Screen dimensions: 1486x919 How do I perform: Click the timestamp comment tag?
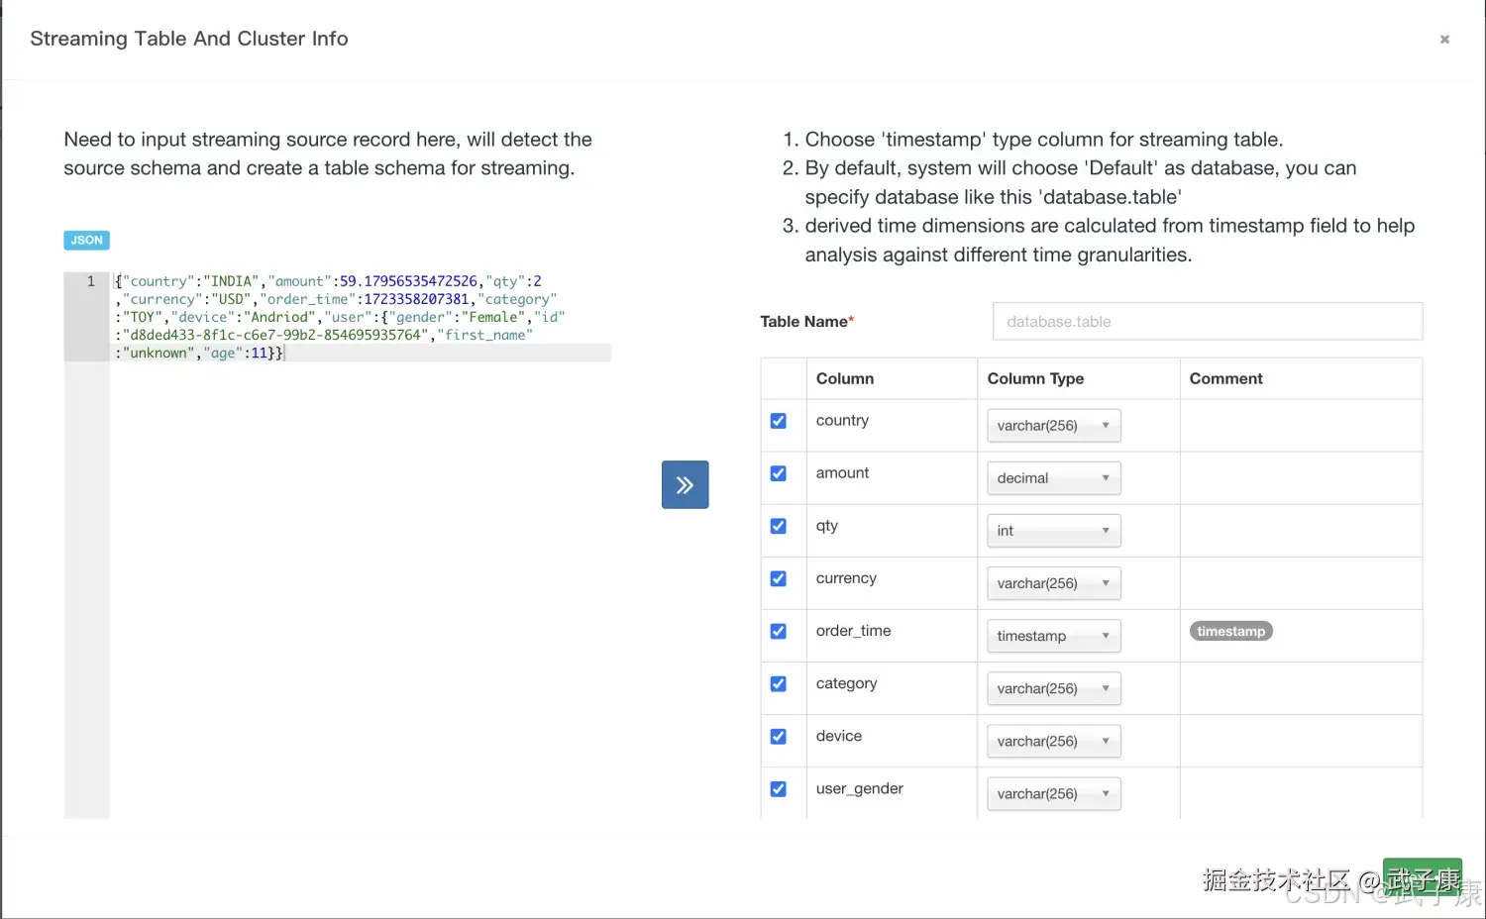(x=1230, y=632)
